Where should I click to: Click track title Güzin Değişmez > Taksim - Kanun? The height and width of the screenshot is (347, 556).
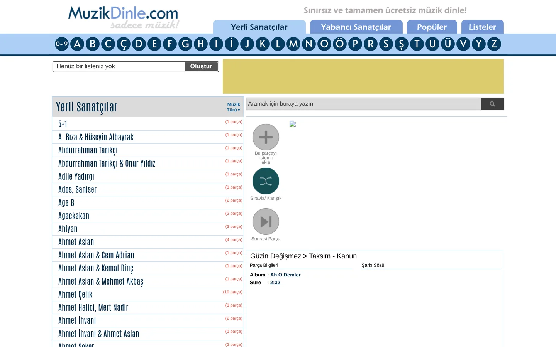[x=303, y=256]
